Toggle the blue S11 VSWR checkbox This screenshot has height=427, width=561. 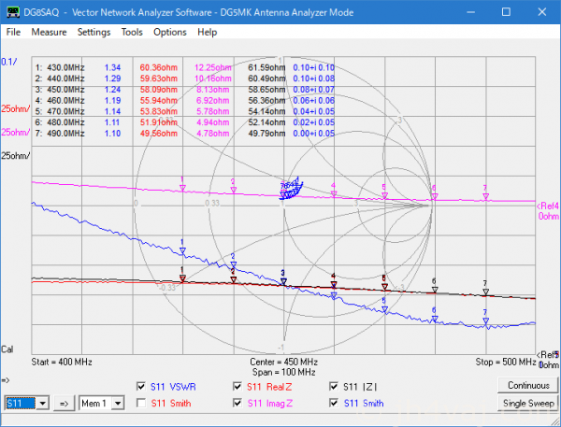142,386
